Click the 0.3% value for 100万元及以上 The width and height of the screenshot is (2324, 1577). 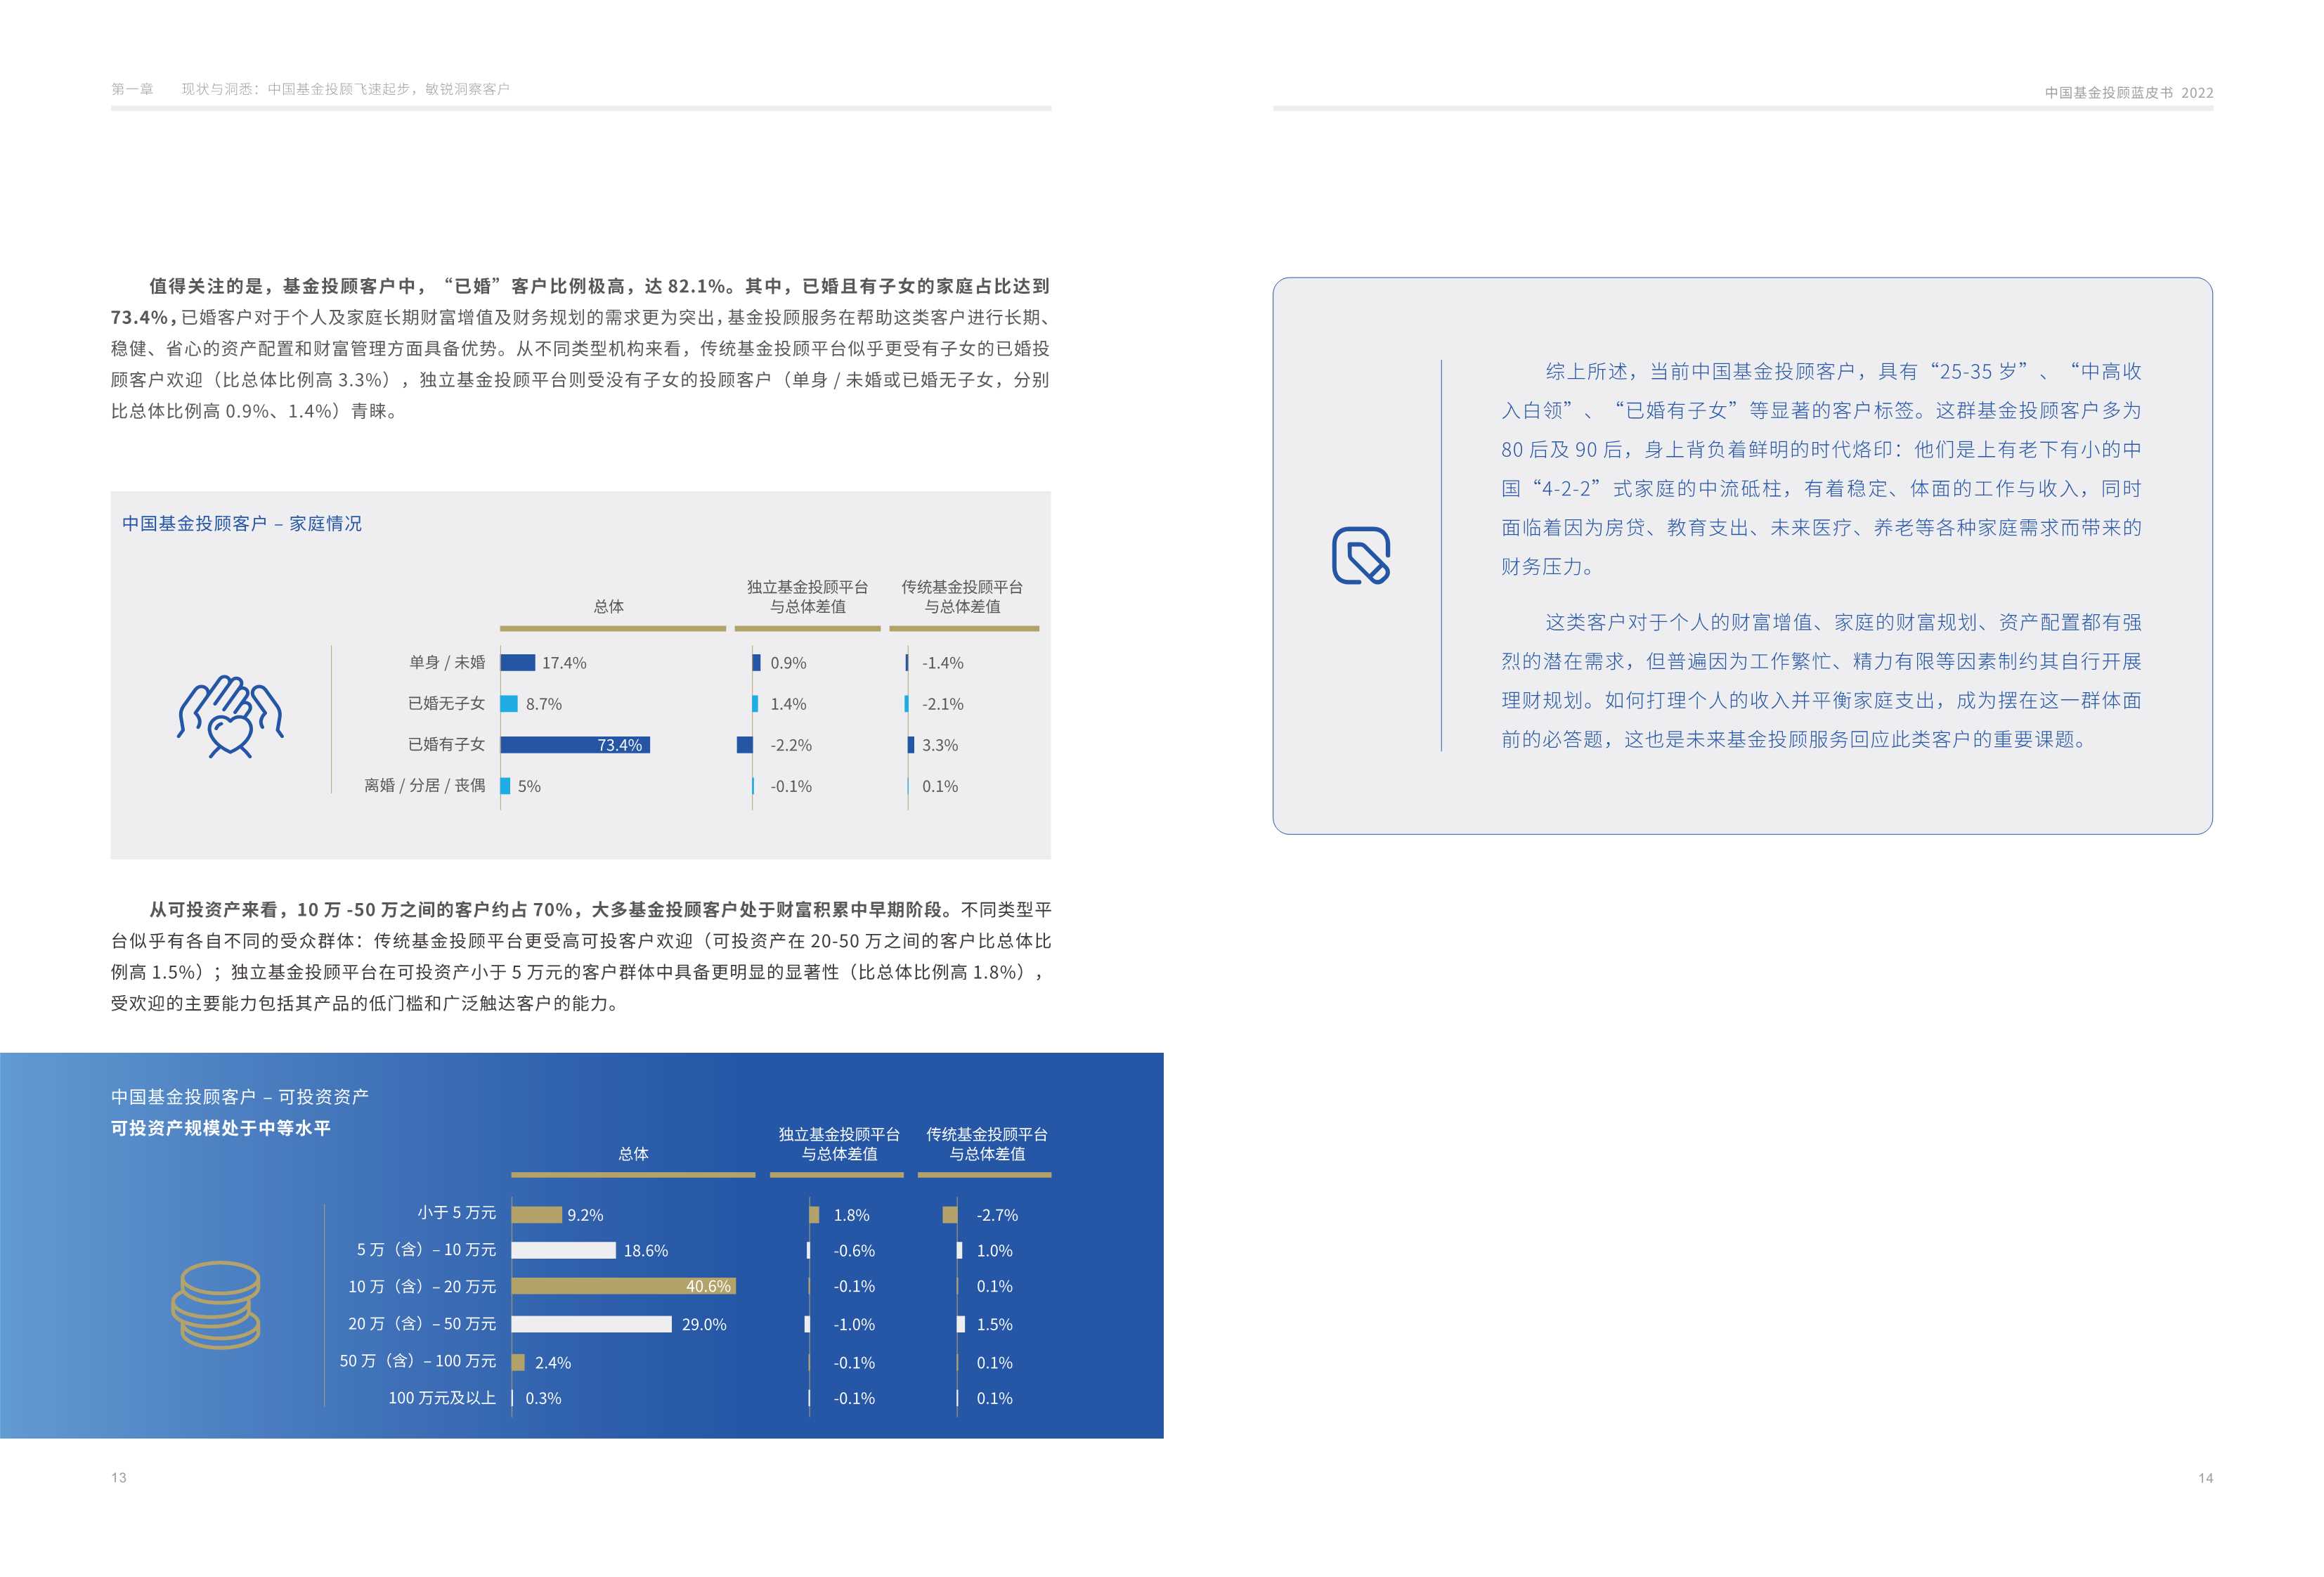[x=543, y=1398]
